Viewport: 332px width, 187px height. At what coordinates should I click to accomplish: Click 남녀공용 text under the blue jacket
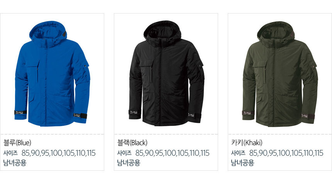[x=15, y=163]
